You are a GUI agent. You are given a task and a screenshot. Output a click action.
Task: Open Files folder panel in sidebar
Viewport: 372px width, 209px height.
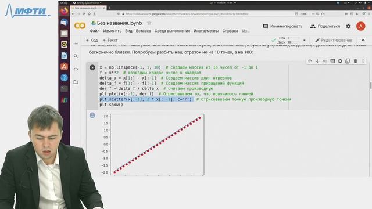pyautogui.click(x=76, y=82)
